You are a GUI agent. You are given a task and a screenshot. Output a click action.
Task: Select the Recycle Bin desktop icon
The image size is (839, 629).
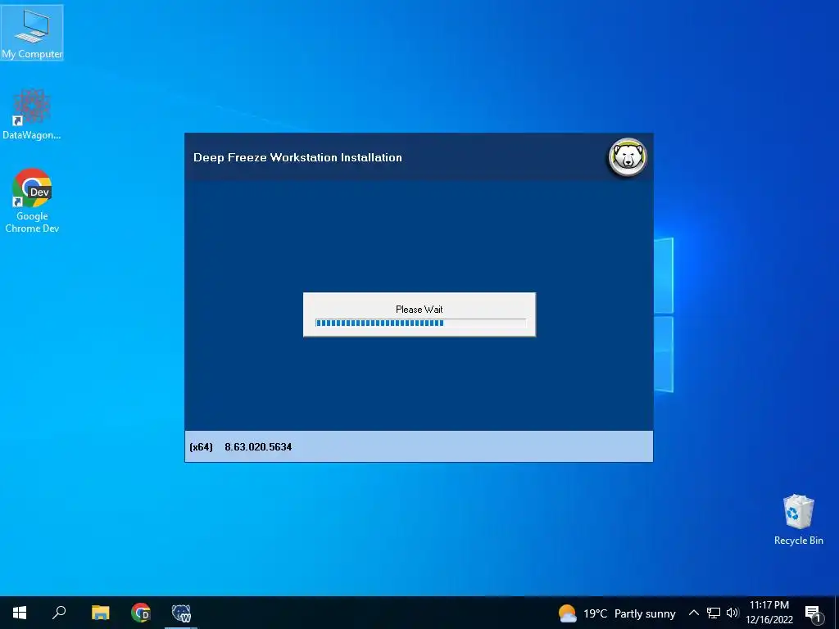pos(798,519)
